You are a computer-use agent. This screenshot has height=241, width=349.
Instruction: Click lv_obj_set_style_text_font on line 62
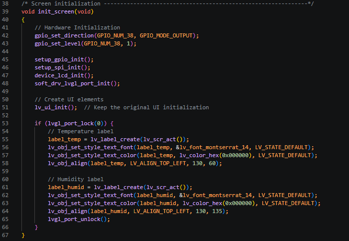click(91, 195)
